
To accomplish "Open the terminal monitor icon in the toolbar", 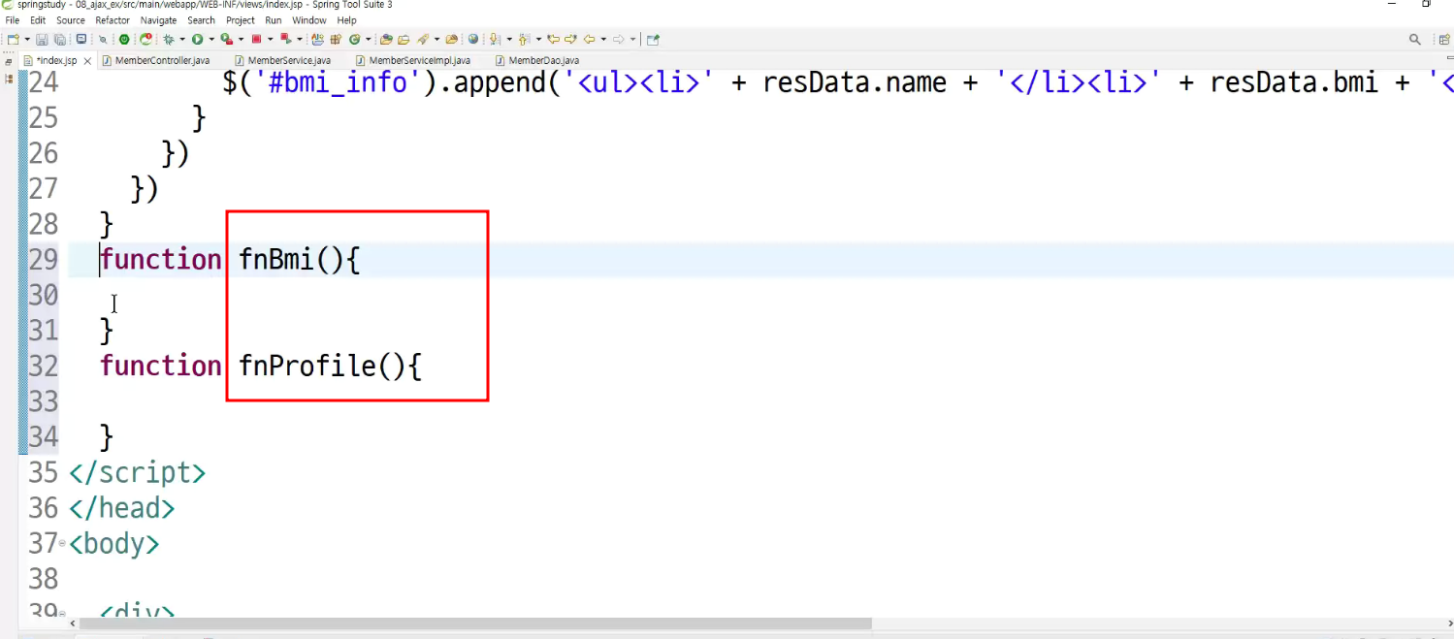I will pos(81,40).
